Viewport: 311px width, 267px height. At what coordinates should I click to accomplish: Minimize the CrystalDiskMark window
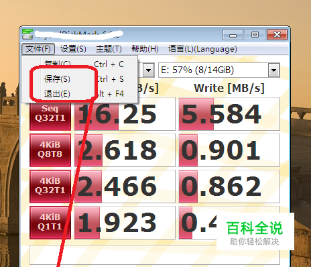233,35
